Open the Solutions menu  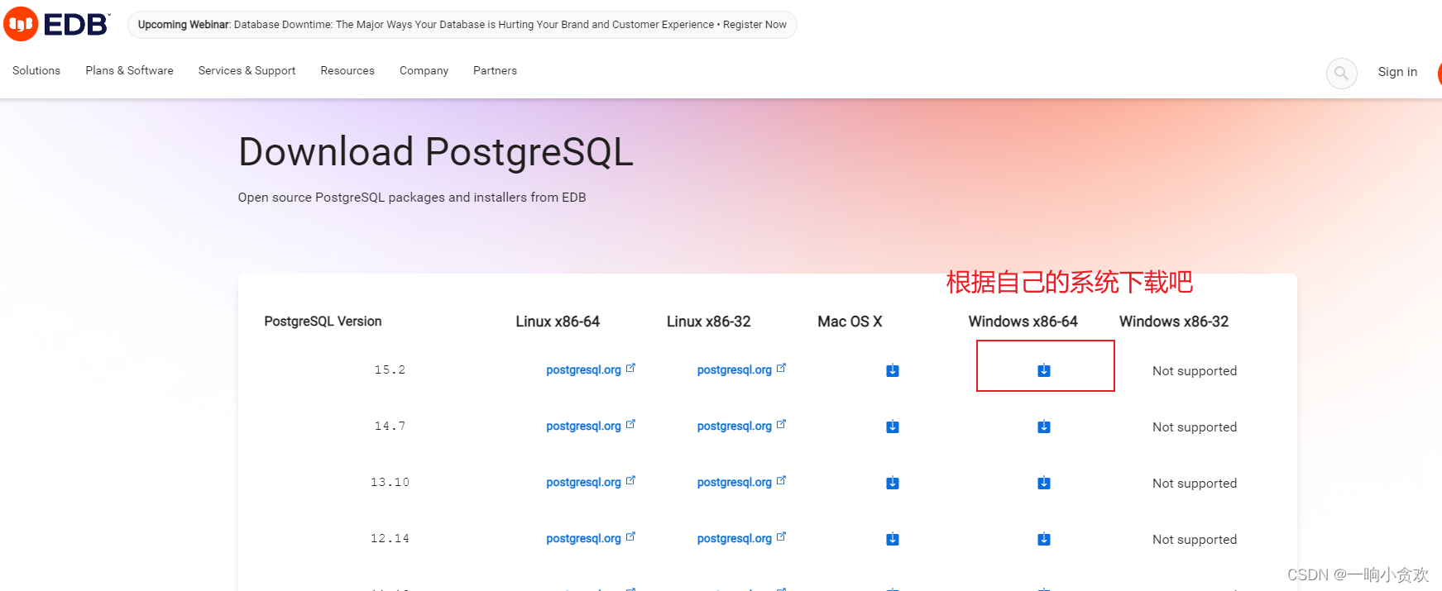[36, 71]
